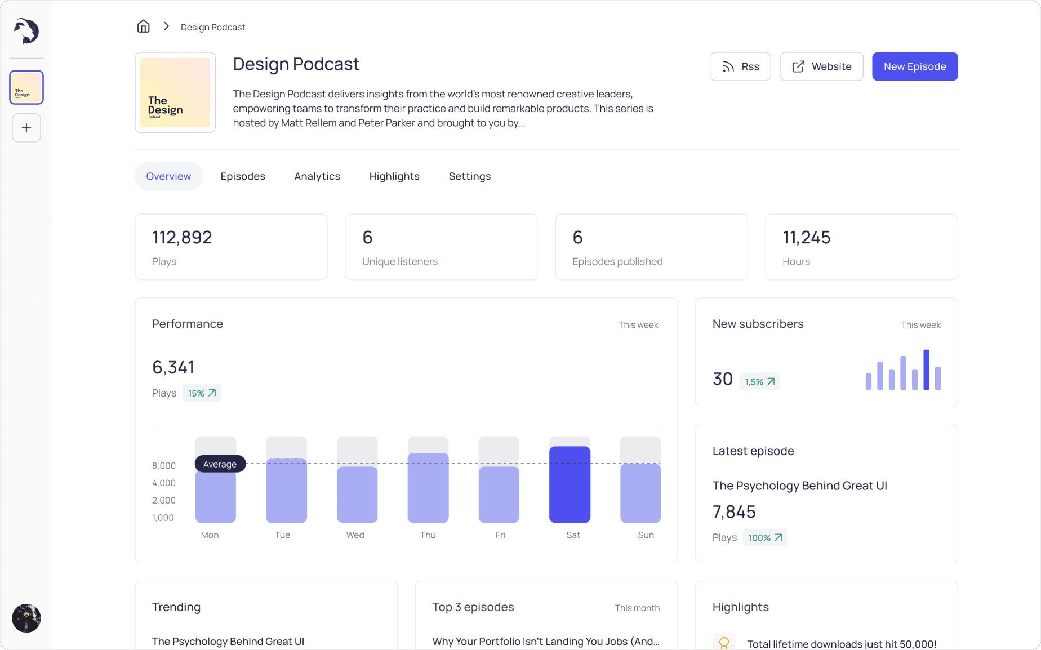Image resolution: width=1041 pixels, height=650 pixels.
Task: Switch to the Episodes tab
Action: click(243, 176)
